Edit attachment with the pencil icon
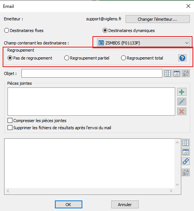Viewport: 194px width, 211px height. click(x=182, y=102)
